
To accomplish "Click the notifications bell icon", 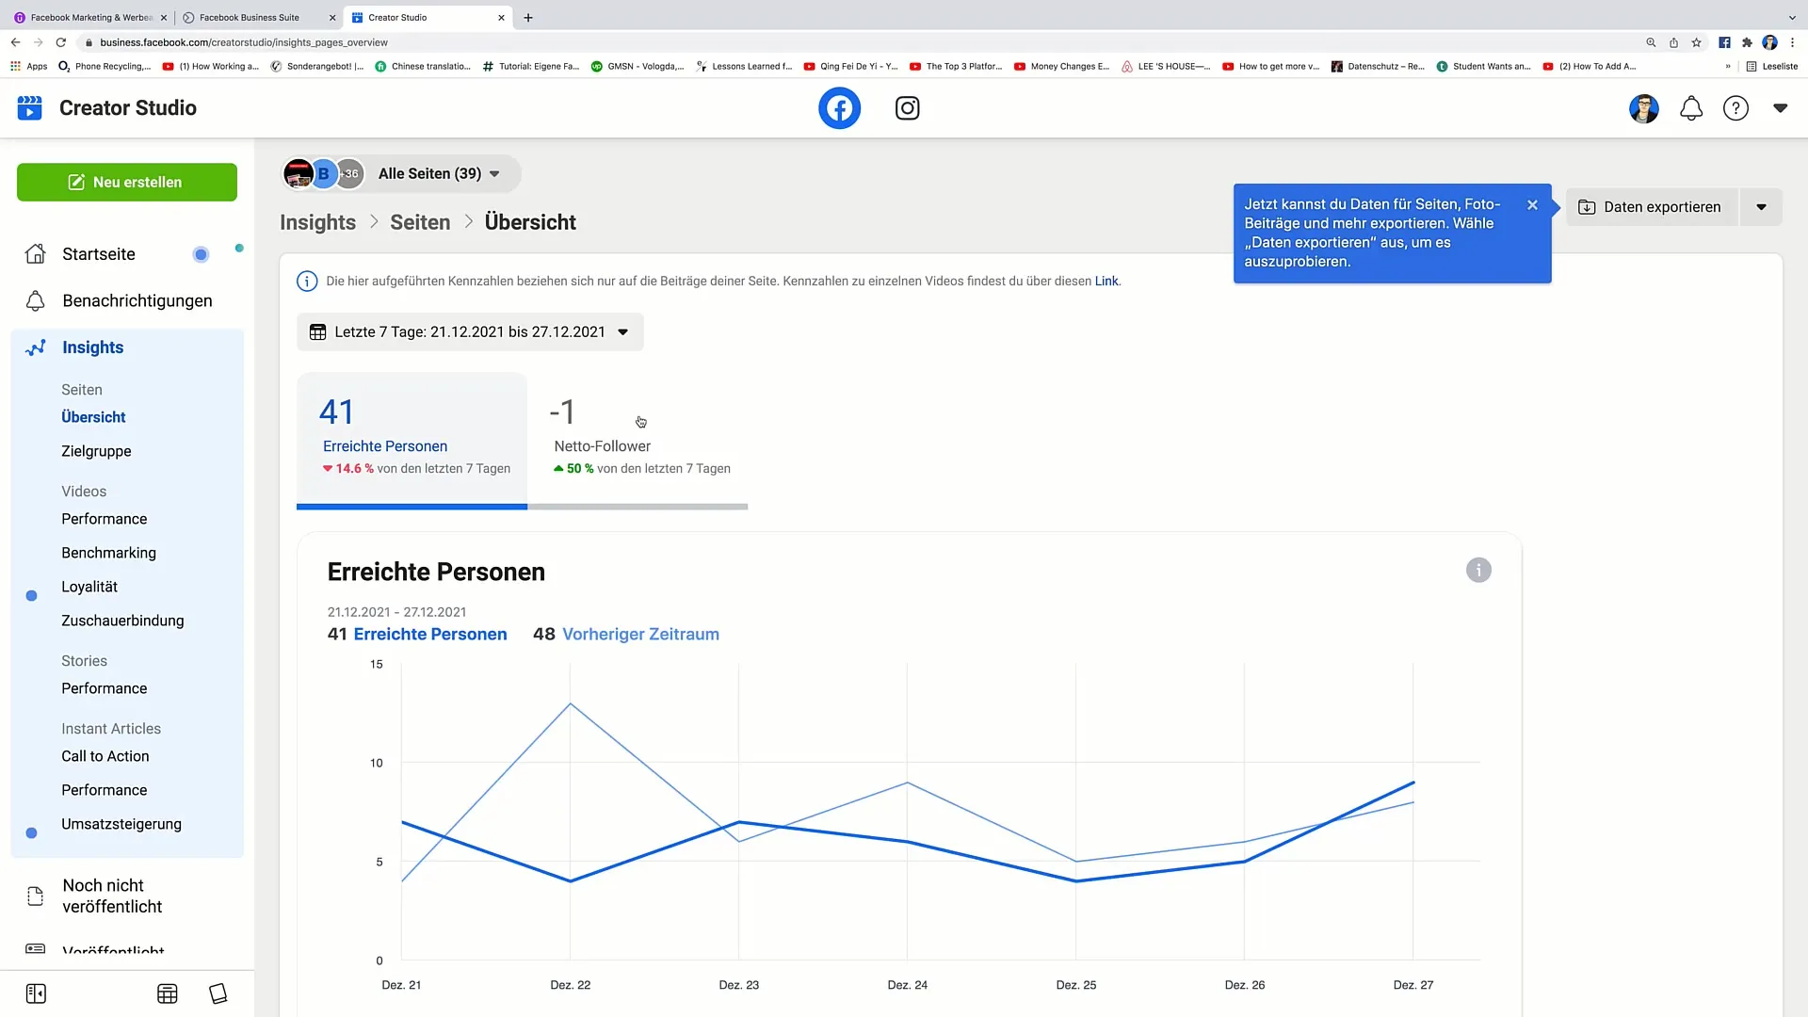I will point(1691,108).
